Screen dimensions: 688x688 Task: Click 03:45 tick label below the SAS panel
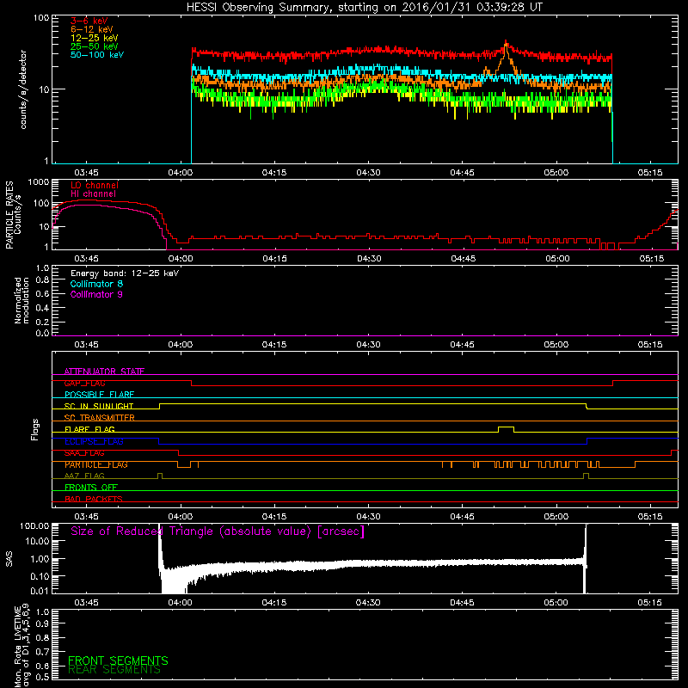pos(86,603)
